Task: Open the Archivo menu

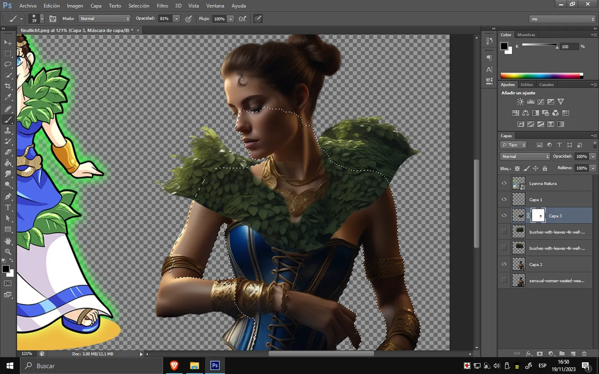Action: click(28, 6)
